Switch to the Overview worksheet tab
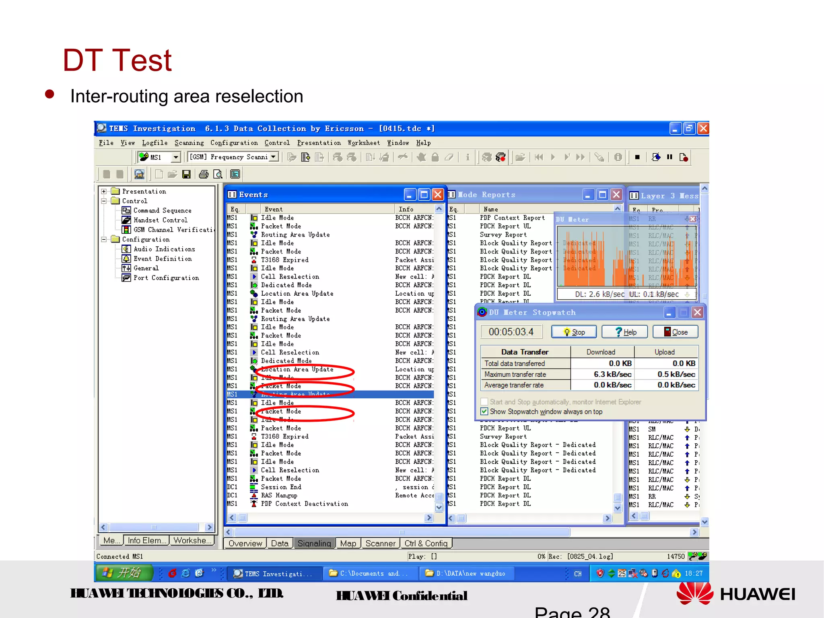Screen dimensions: 824x618 click(245, 544)
